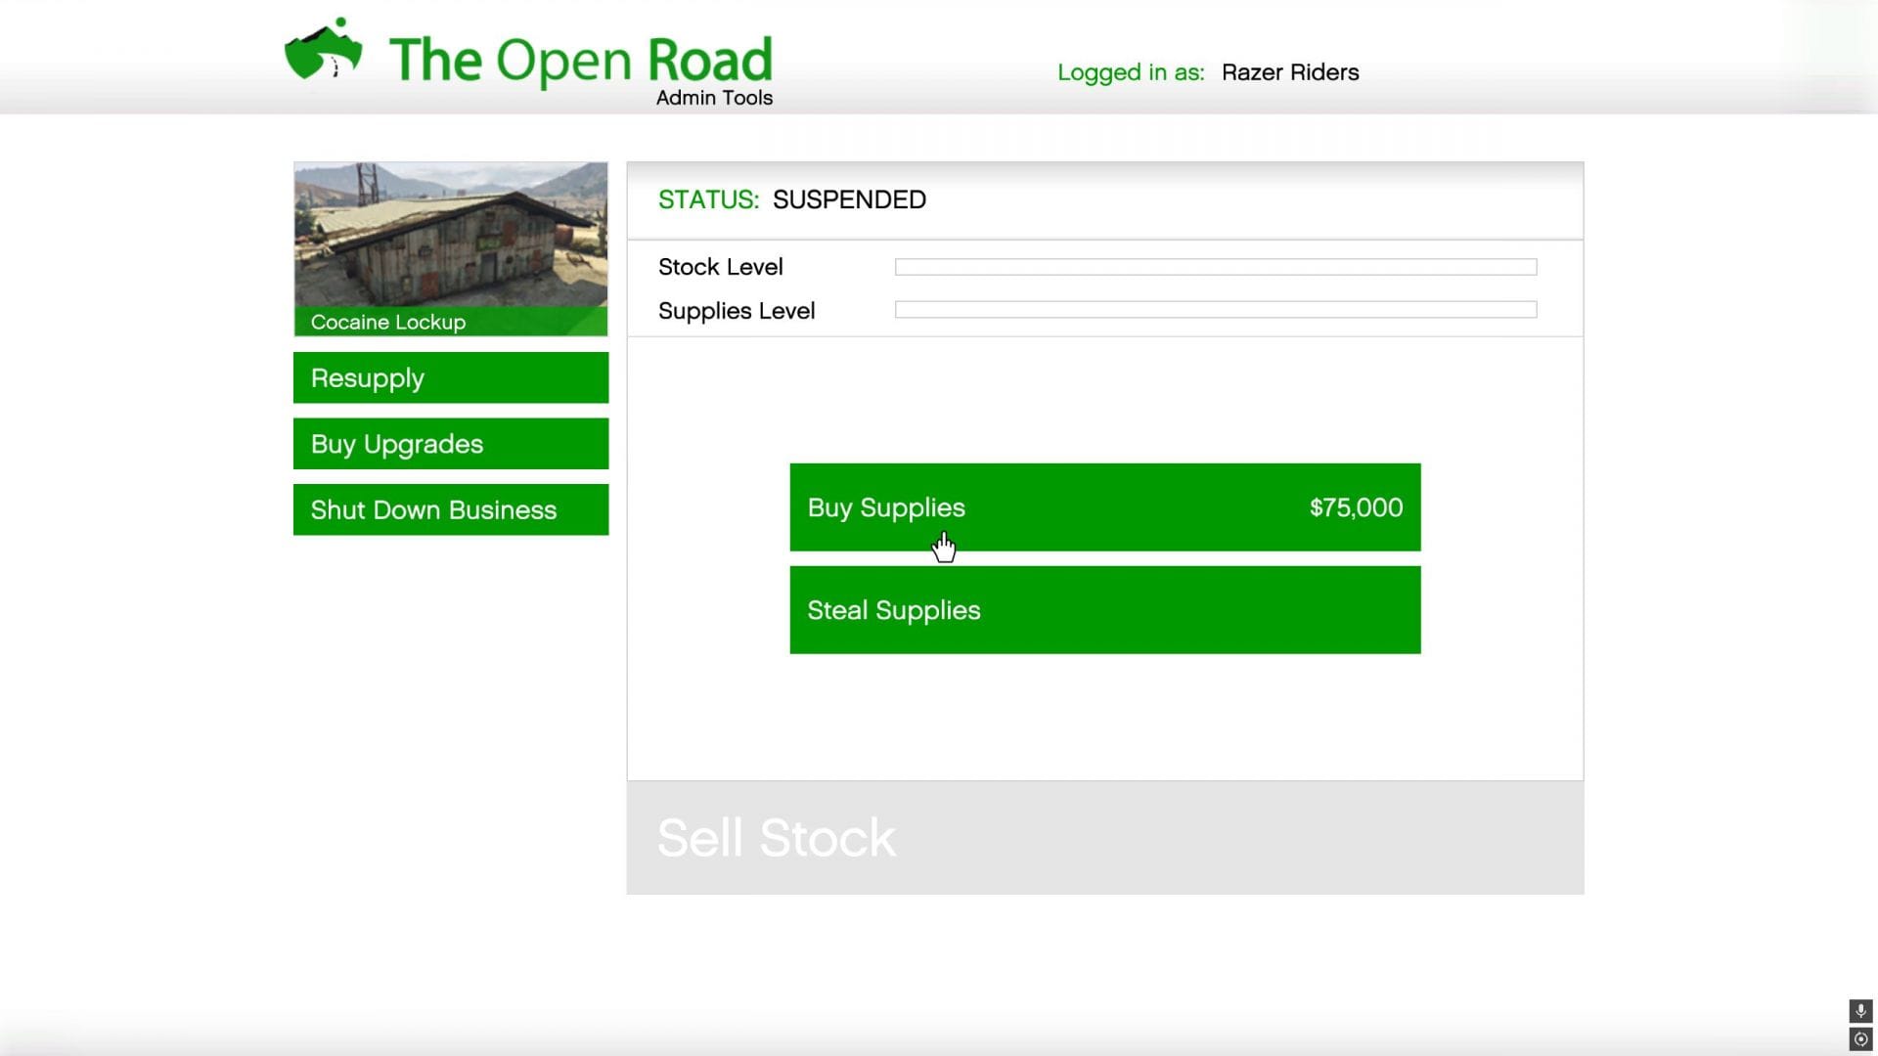Click the Stock Level progress bar

(x=1213, y=266)
